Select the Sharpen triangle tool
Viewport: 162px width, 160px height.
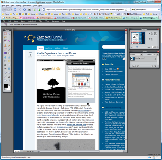tap(9, 57)
